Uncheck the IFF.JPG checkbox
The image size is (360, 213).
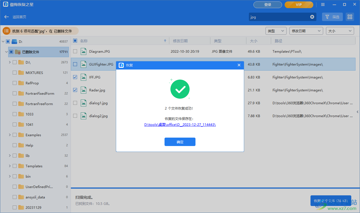75,77
